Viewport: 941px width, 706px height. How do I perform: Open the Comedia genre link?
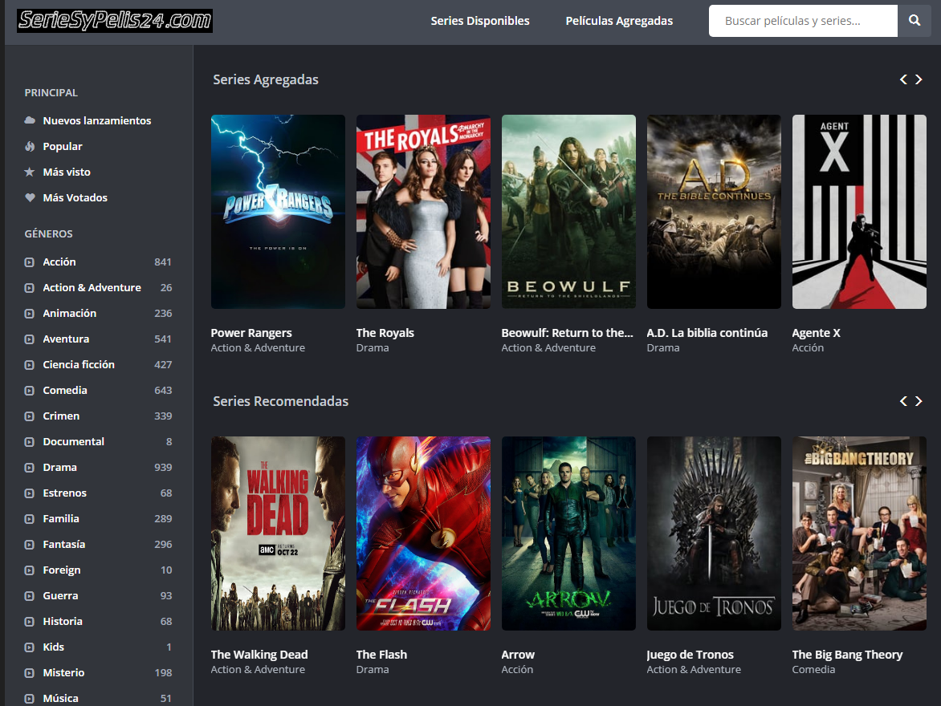(x=65, y=391)
